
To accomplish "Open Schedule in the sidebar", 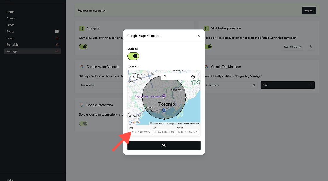I will point(13,45).
